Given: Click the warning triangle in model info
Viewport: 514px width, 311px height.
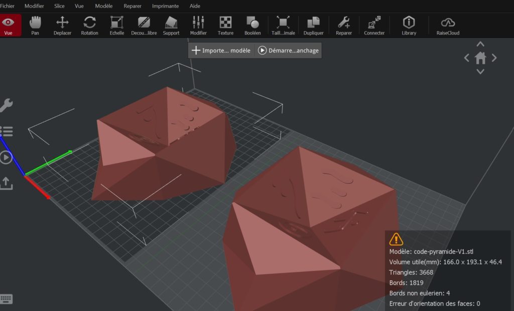Looking at the screenshot, I should coord(396,239).
